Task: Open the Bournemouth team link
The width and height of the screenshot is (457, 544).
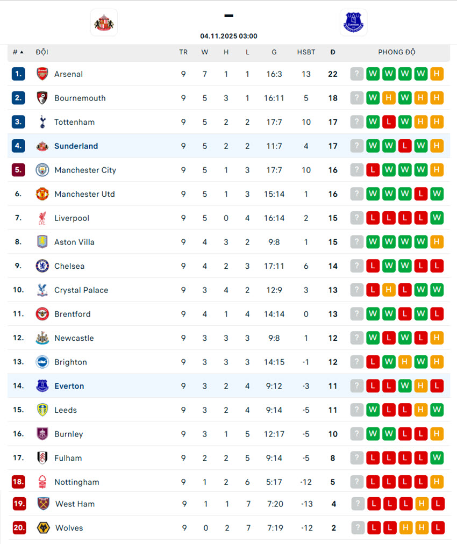Action: 80,98
